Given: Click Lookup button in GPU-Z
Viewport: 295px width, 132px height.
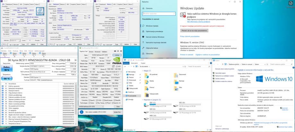Looking at the screenshot, I should point(117,55).
